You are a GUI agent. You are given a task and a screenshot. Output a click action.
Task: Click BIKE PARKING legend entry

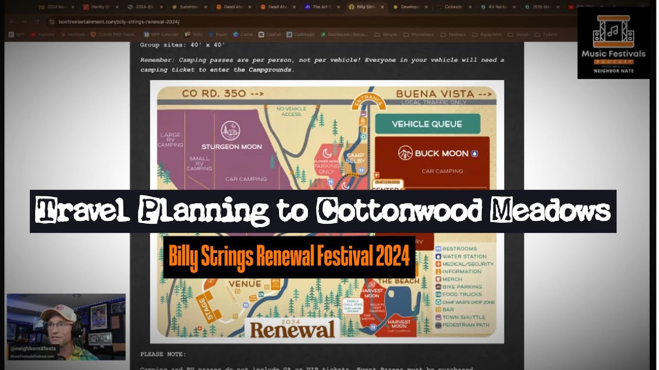click(458, 287)
